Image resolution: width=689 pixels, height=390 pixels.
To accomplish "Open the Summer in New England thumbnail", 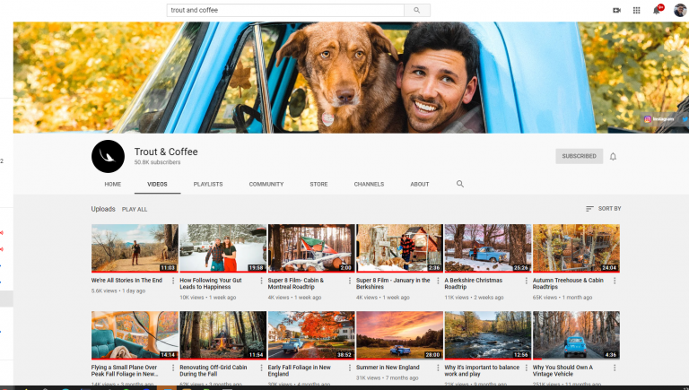I will pos(399,334).
